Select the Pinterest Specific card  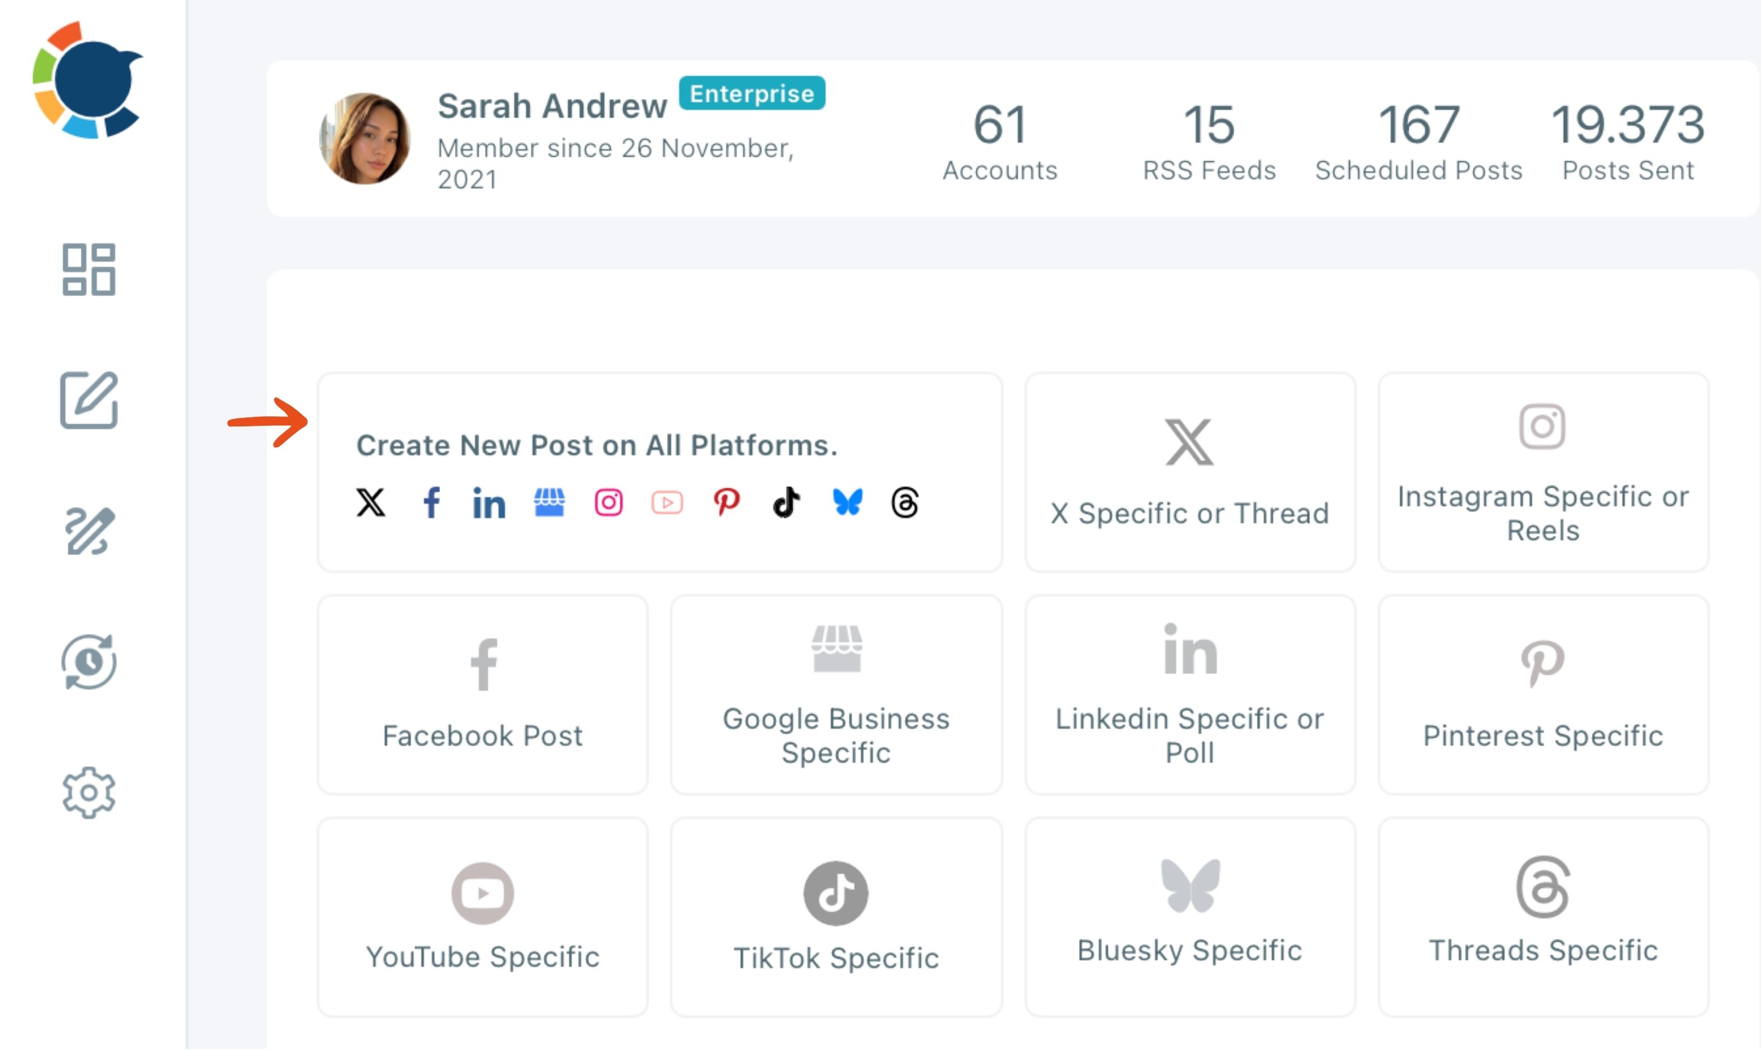tap(1543, 694)
